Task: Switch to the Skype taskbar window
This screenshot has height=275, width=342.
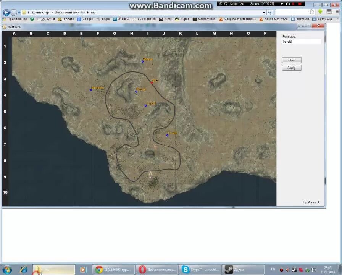Action: pos(200,270)
